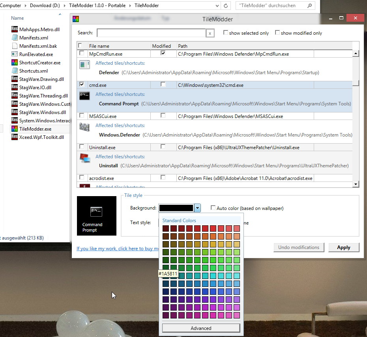
Task: Click Undo modifications button
Action: tap(299, 247)
